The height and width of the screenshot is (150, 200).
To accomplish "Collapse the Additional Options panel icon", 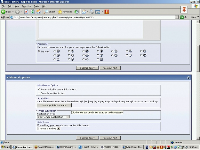I will (188, 78).
